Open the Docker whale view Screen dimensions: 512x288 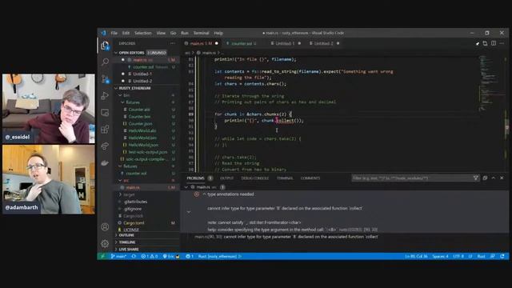[105, 162]
